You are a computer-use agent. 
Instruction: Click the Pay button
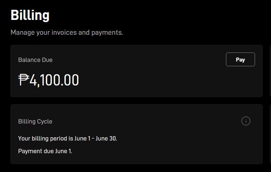[240, 60]
